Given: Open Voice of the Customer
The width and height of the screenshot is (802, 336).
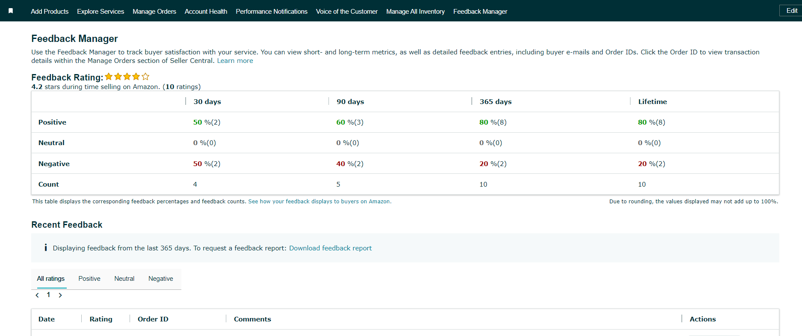Looking at the screenshot, I should click(347, 12).
